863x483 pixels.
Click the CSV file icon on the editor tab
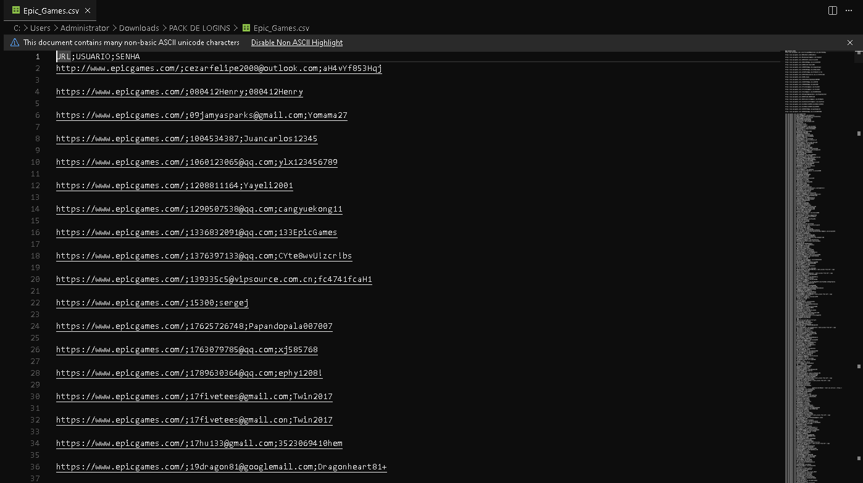pos(16,10)
